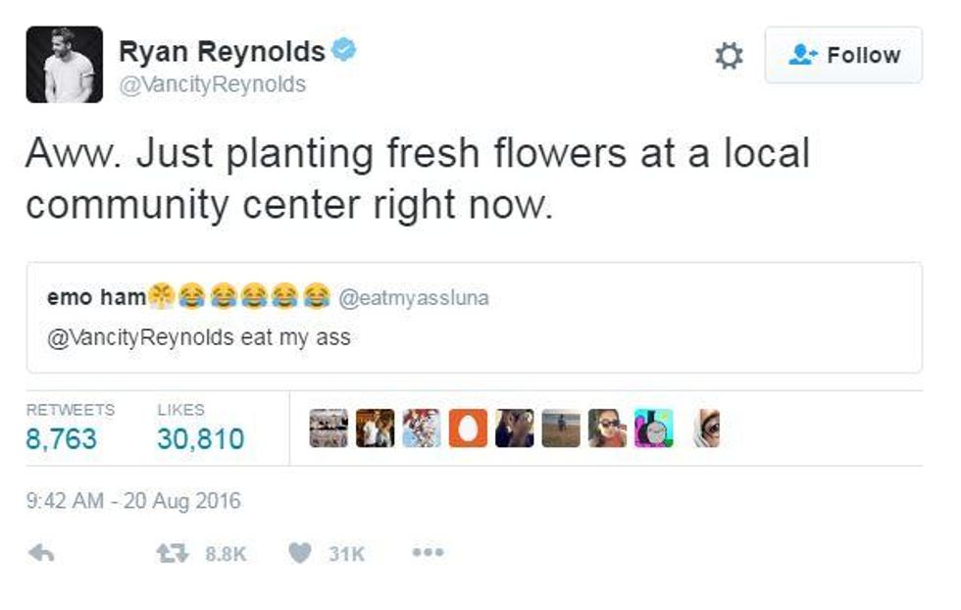Click the Ryan Reynolds display name
This screenshot has height=610, width=961.
pyautogui.click(x=222, y=51)
